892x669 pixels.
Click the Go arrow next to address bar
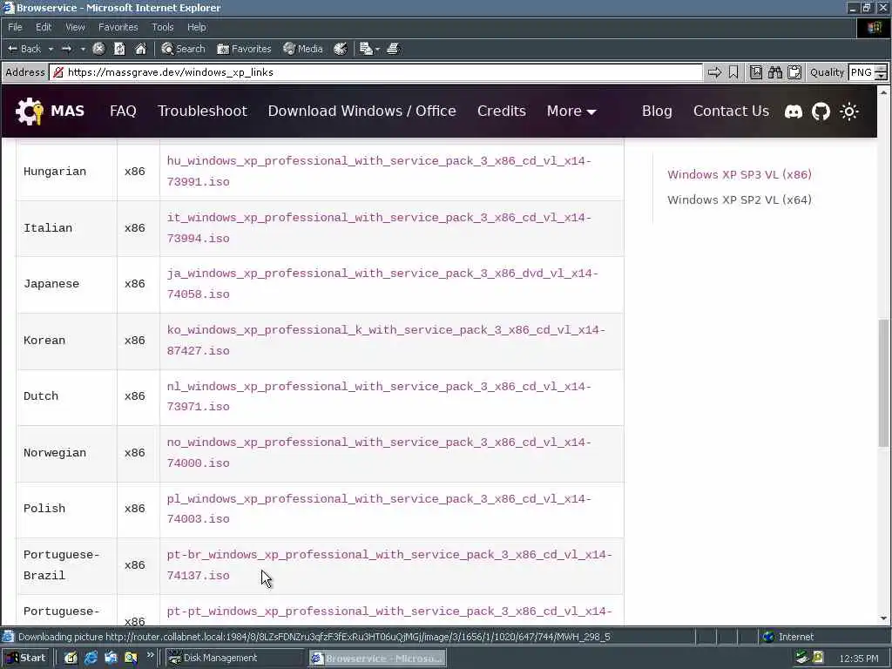[x=714, y=72]
